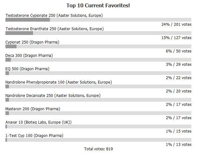Select Testosterone Enanthate 250 entry label
The height and width of the screenshot is (157, 198).
[54, 29]
